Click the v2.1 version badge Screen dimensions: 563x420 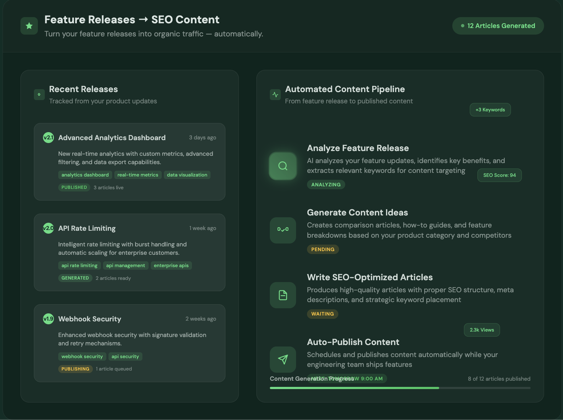point(48,138)
